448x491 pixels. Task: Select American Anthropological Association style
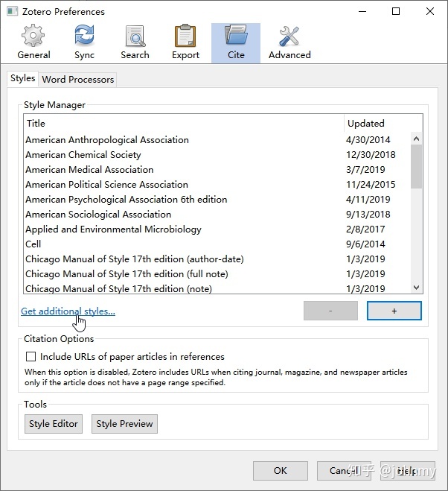tap(217, 139)
